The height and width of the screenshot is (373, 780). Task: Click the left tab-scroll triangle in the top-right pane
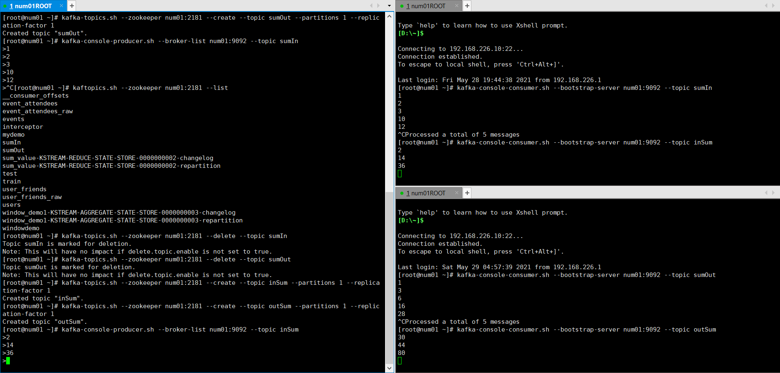767,6
